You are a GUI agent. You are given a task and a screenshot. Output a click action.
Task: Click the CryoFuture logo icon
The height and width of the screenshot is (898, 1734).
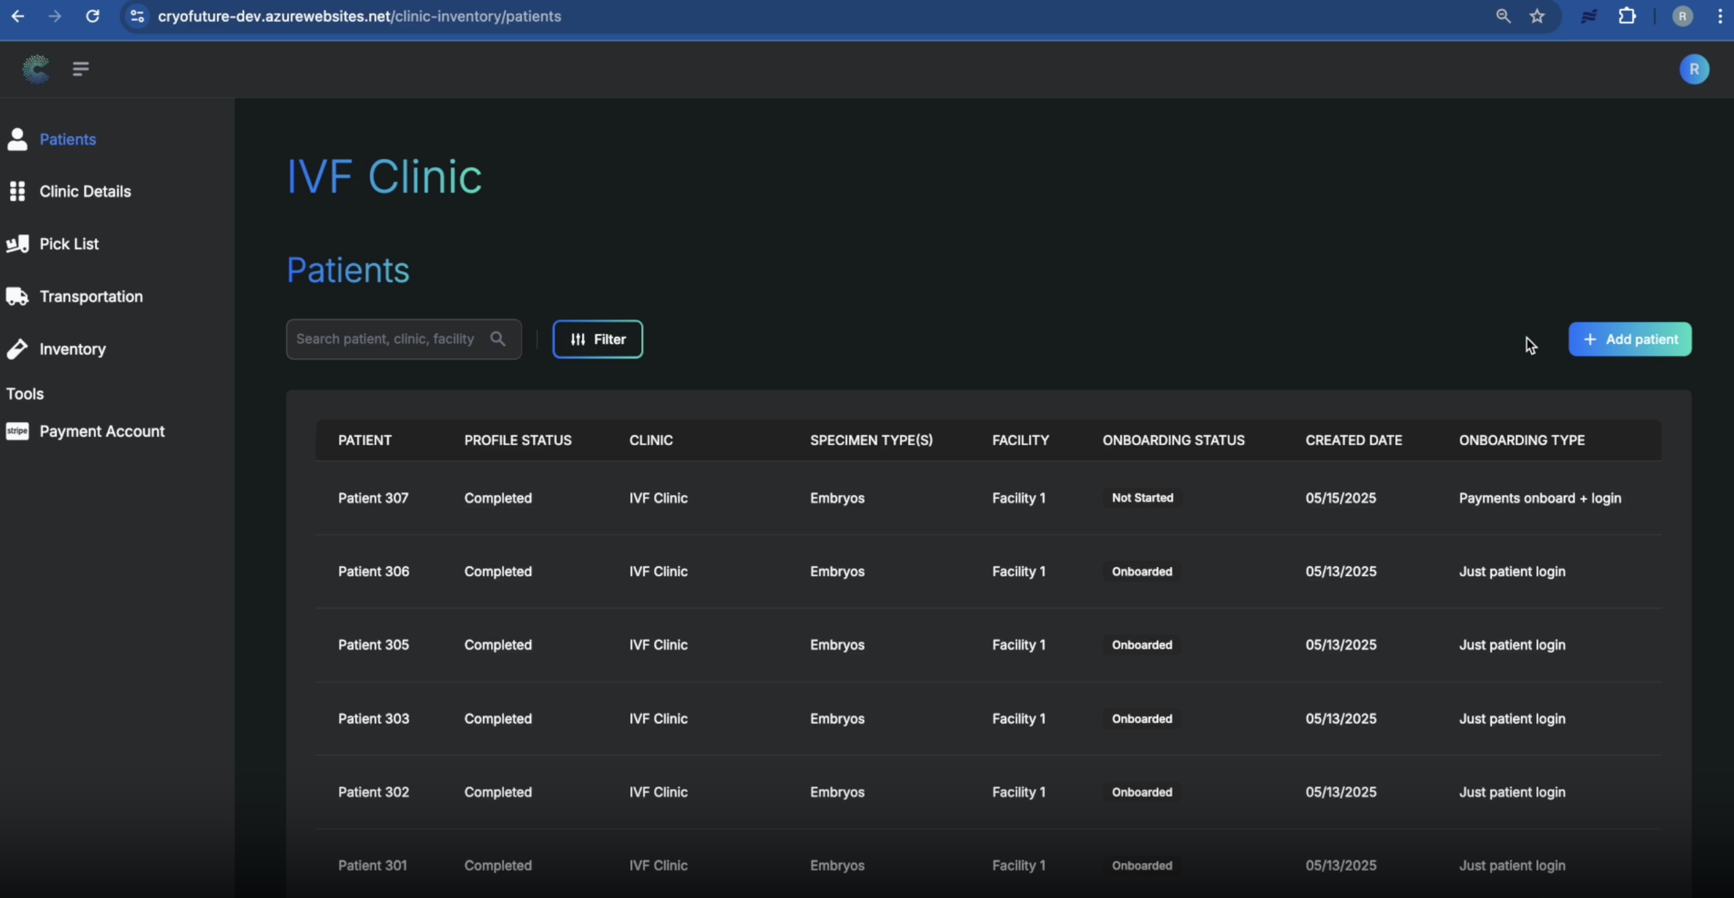(x=36, y=69)
